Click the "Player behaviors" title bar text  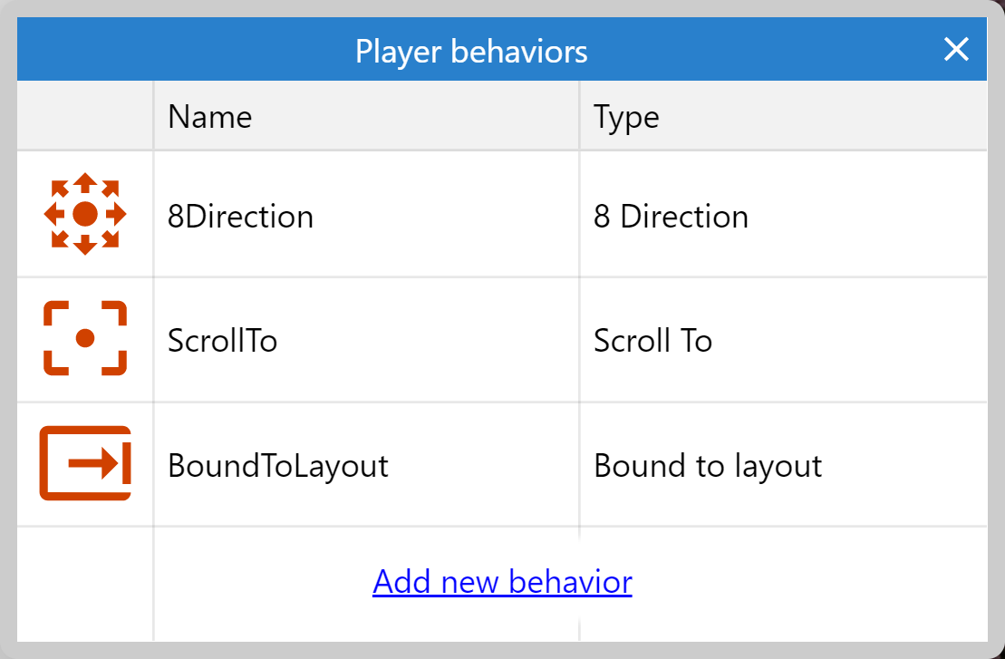(471, 51)
